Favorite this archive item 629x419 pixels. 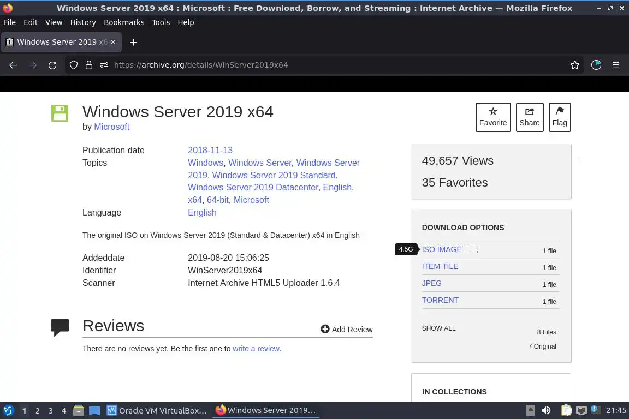point(493,117)
